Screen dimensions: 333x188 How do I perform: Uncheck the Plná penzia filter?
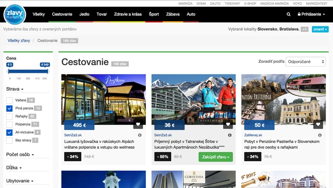(x=10, y=108)
